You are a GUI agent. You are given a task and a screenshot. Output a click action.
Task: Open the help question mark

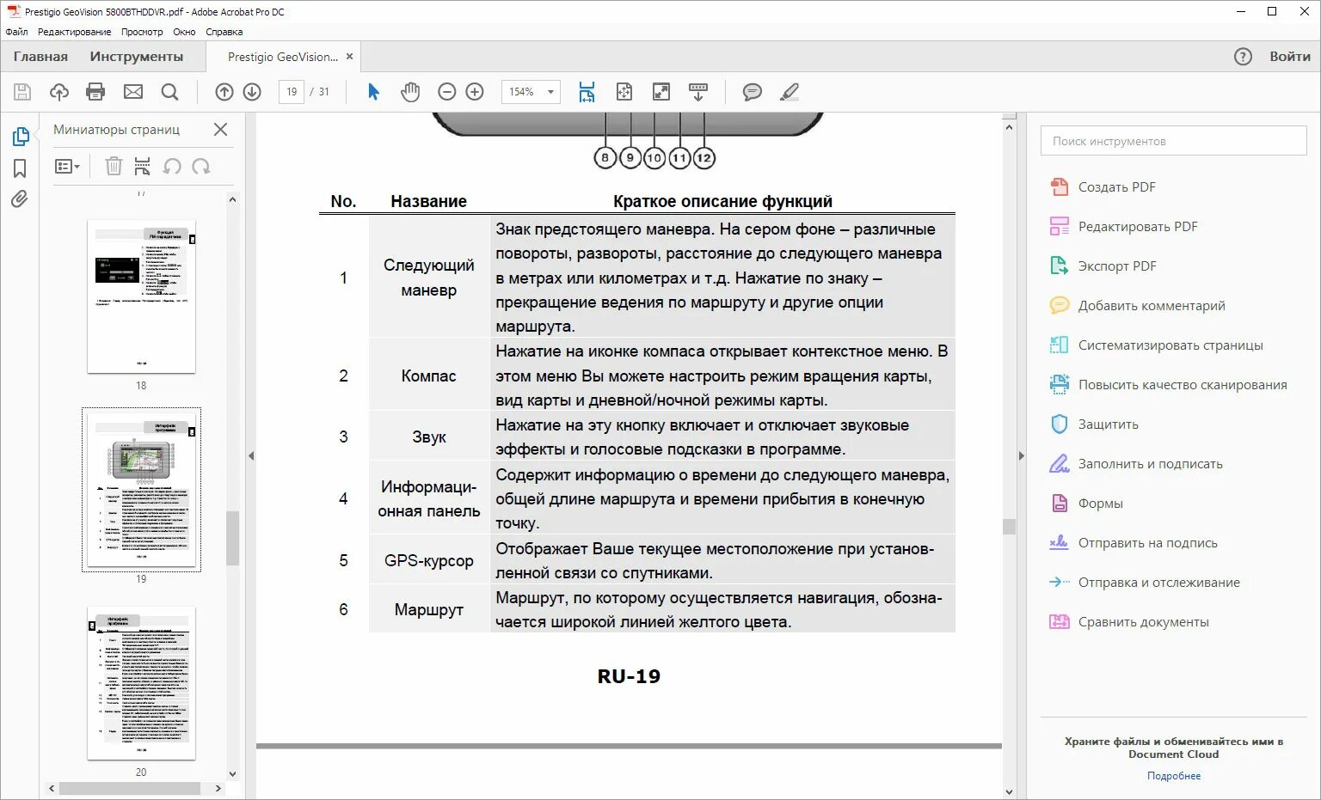1243,57
